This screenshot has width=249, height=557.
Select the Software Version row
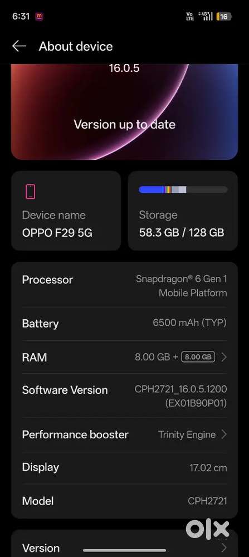click(x=124, y=395)
